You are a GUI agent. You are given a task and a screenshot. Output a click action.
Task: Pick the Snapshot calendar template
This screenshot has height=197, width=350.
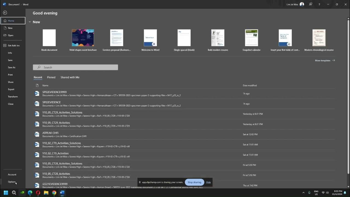coord(252,40)
